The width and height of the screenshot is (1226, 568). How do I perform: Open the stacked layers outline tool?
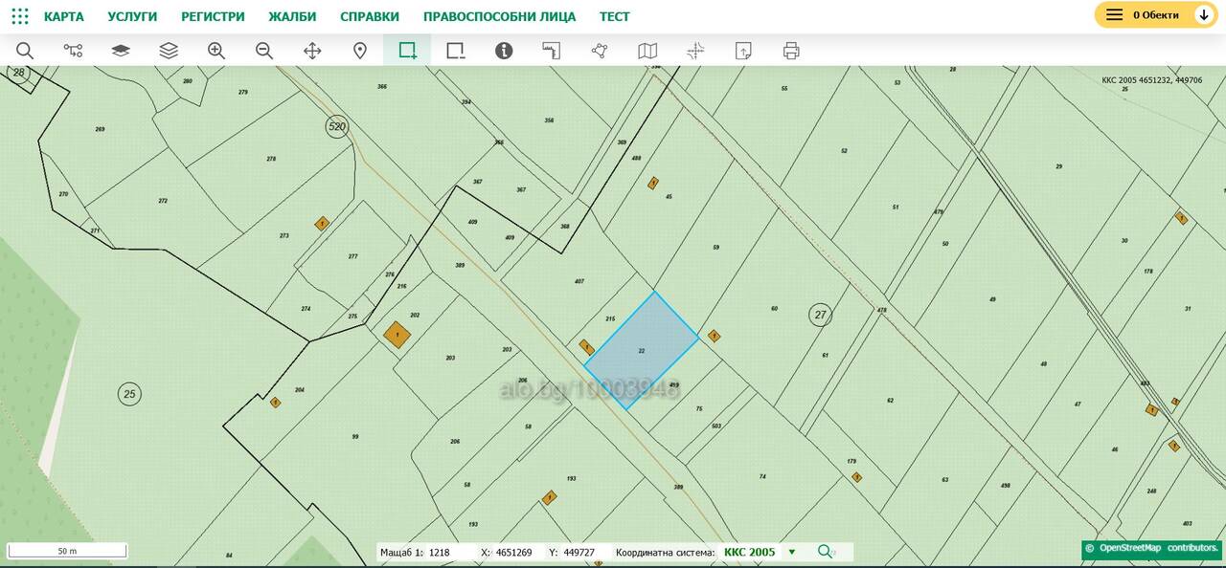[x=169, y=51]
